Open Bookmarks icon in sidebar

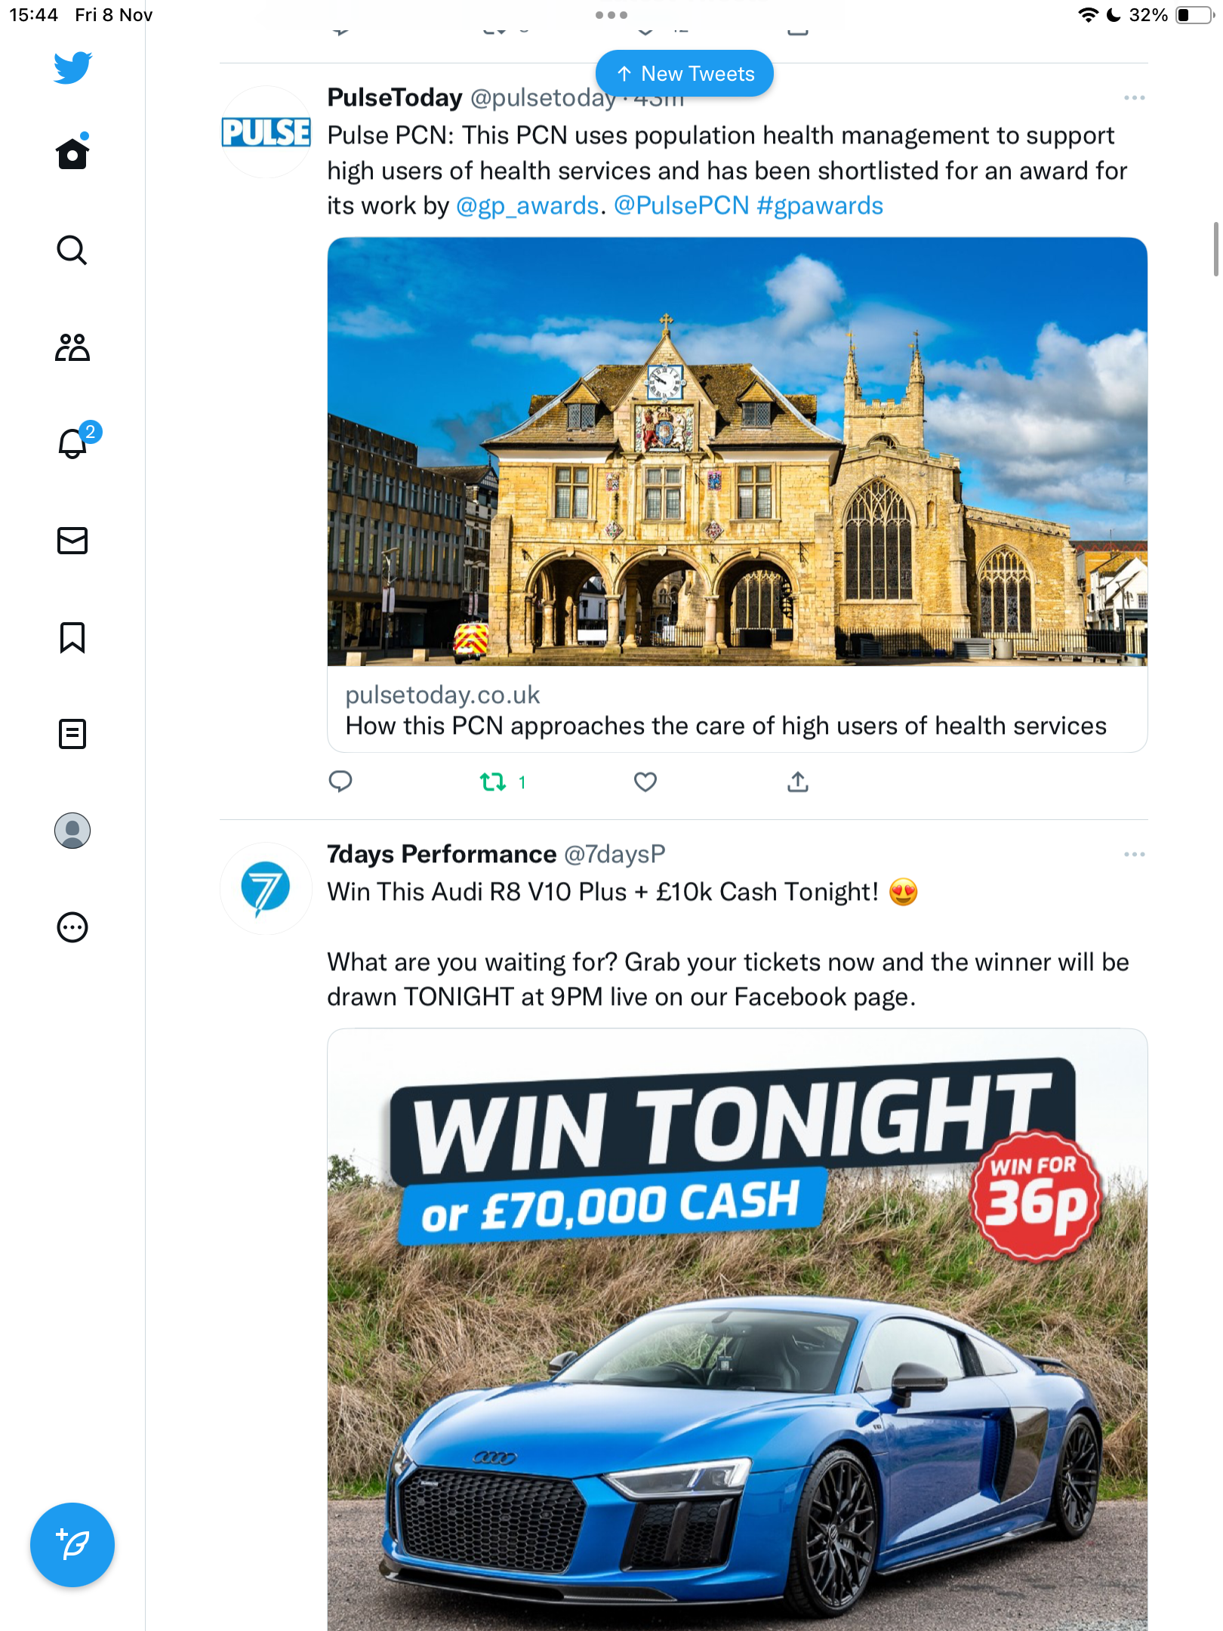tap(72, 637)
